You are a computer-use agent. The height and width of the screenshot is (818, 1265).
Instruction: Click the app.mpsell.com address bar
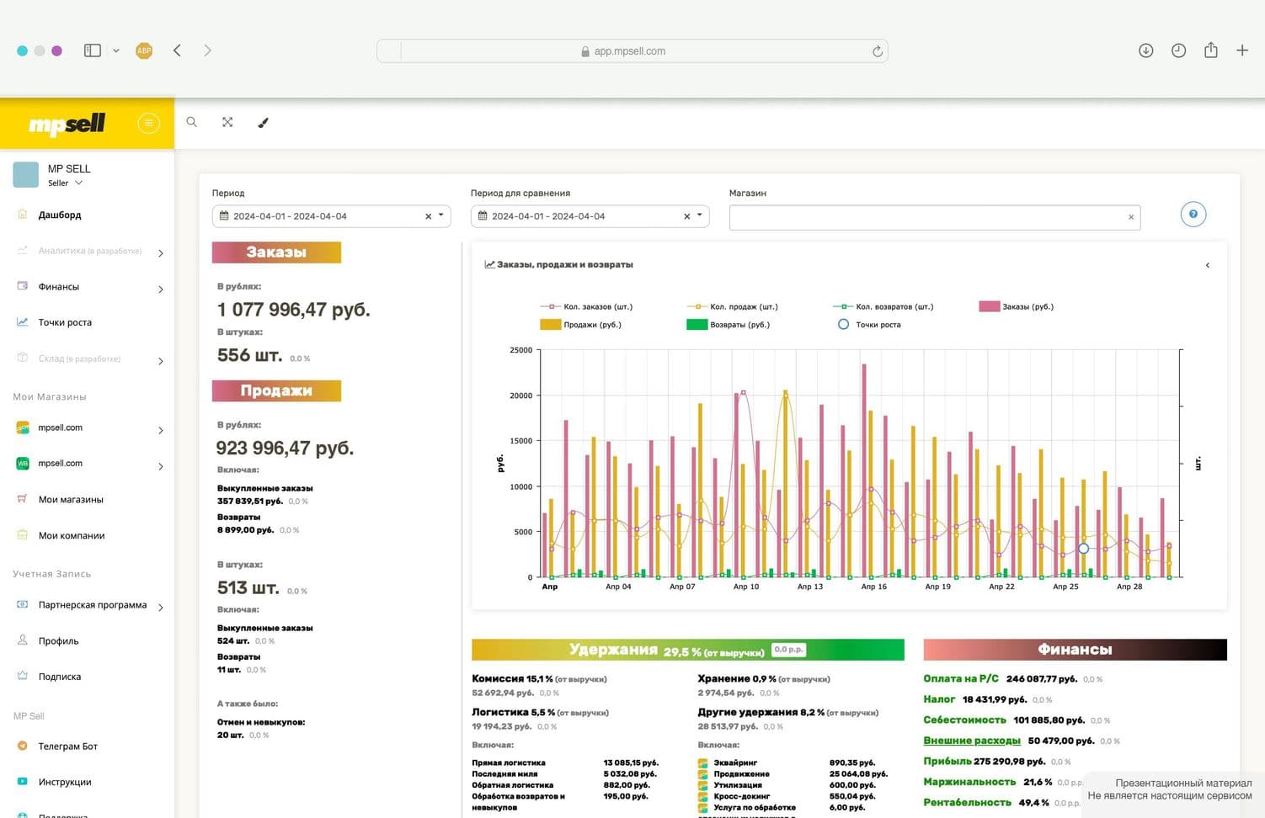(x=632, y=50)
